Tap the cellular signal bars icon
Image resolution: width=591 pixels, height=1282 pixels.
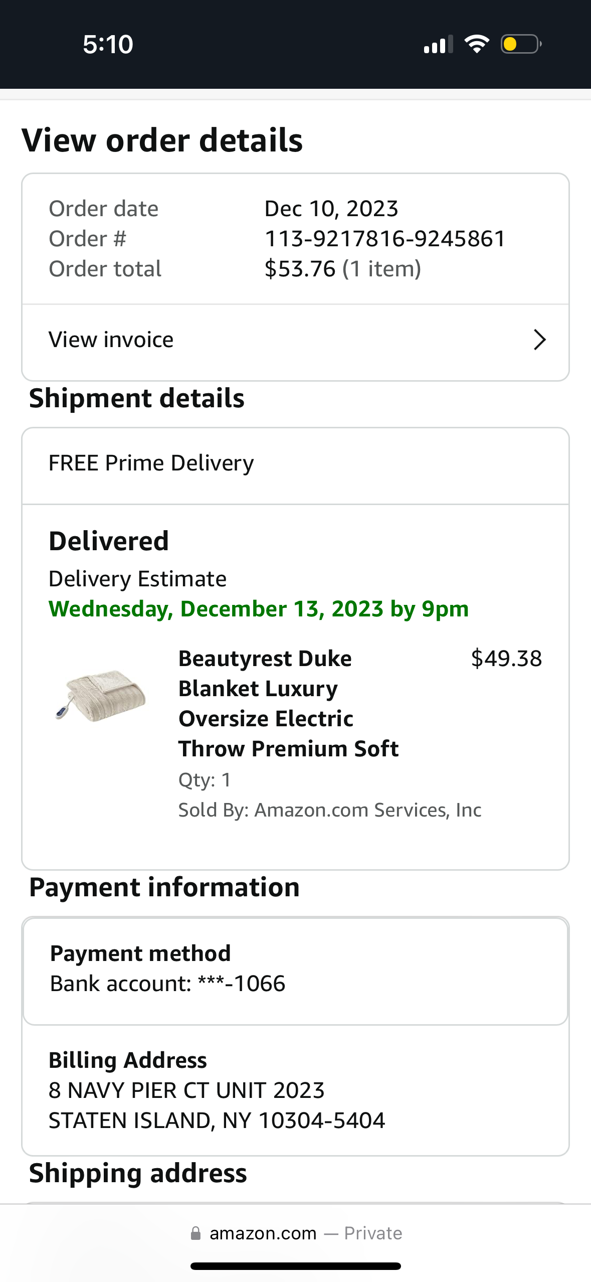click(439, 44)
